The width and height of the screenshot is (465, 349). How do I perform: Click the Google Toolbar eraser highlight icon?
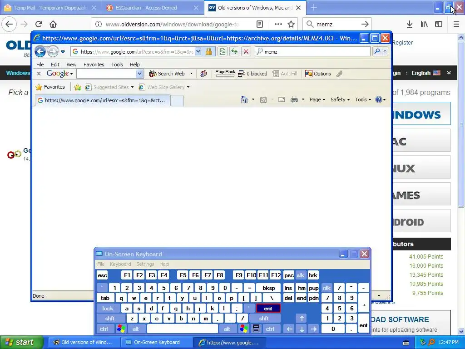(x=203, y=74)
